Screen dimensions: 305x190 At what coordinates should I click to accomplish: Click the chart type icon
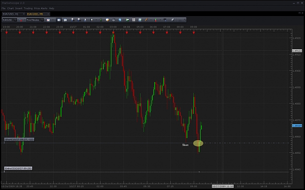tap(48, 20)
